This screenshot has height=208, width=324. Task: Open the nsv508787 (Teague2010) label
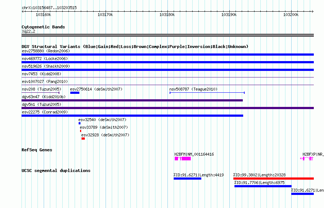pos(193,89)
